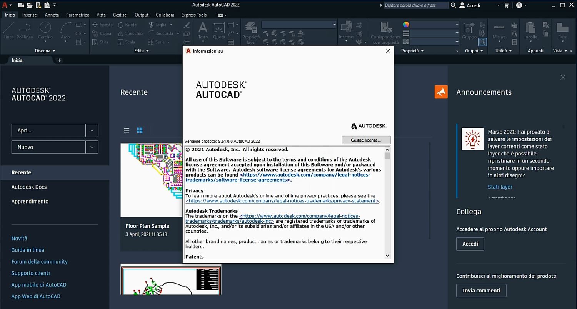
Task: Expand the Edita panel
Action: click(141, 51)
